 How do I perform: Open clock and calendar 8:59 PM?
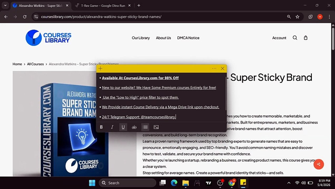pyautogui.click(x=324, y=183)
